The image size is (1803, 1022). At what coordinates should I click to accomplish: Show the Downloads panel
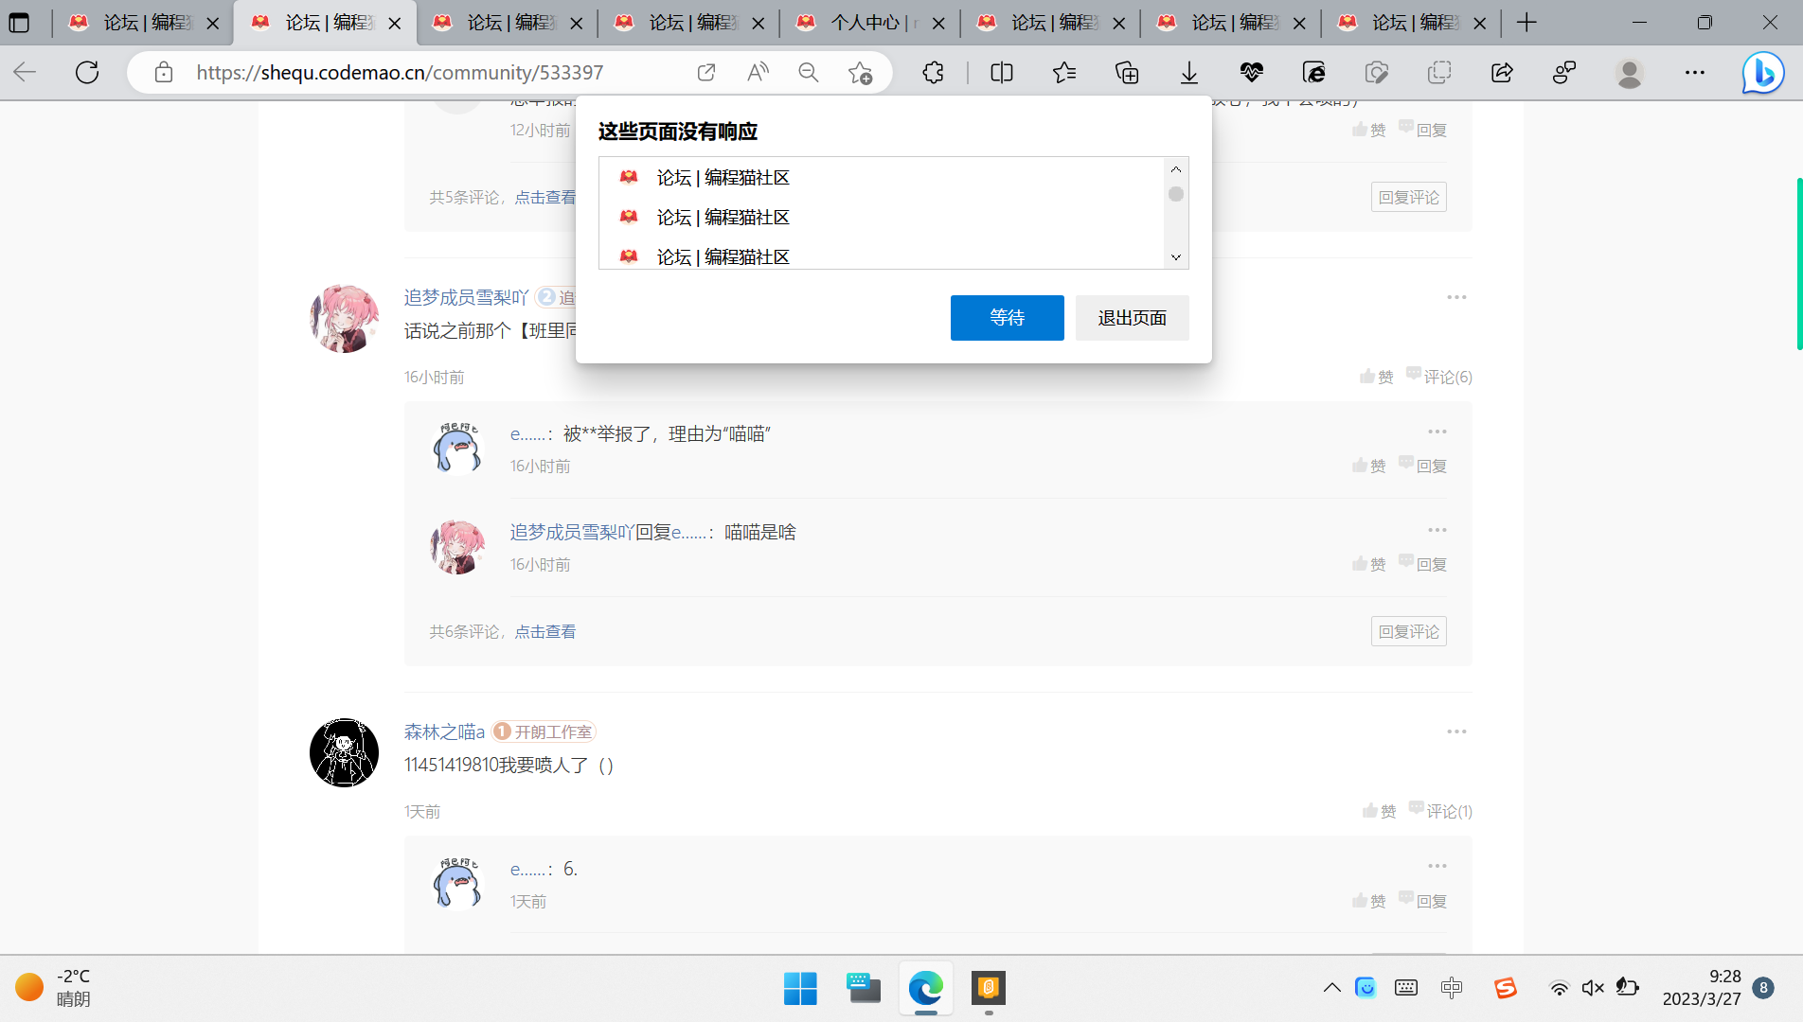(x=1189, y=72)
